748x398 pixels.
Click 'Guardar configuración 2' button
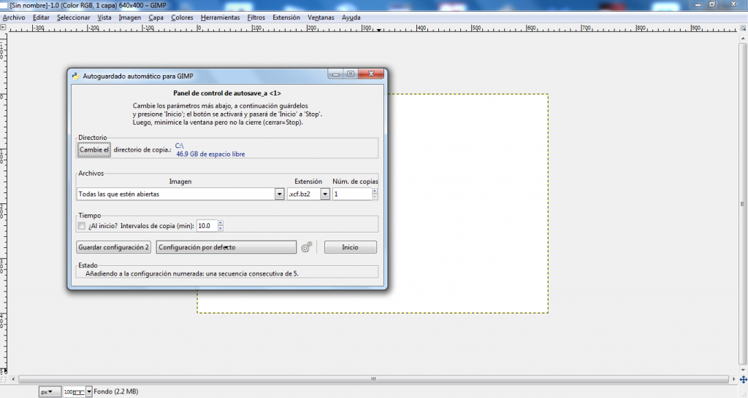tap(113, 247)
